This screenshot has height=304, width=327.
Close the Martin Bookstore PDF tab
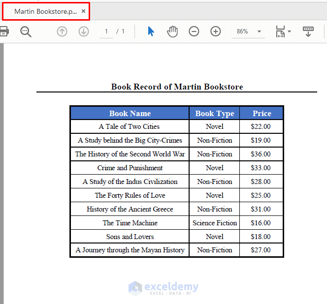83,11
